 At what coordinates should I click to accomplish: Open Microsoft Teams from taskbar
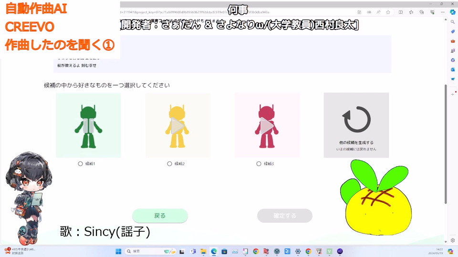click(193, 251)
